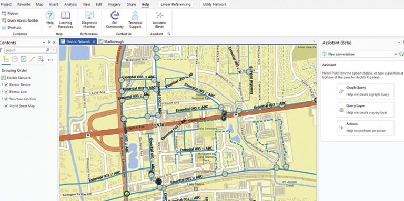Launch the Assistant group dialog launcher

169,34
